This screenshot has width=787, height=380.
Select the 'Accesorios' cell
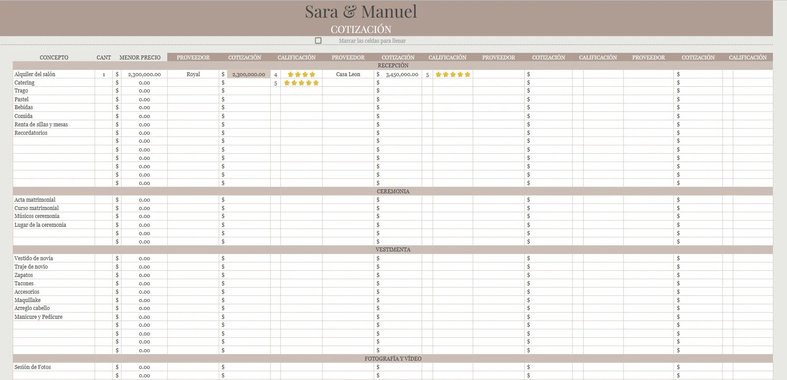[x=54, y=292]
